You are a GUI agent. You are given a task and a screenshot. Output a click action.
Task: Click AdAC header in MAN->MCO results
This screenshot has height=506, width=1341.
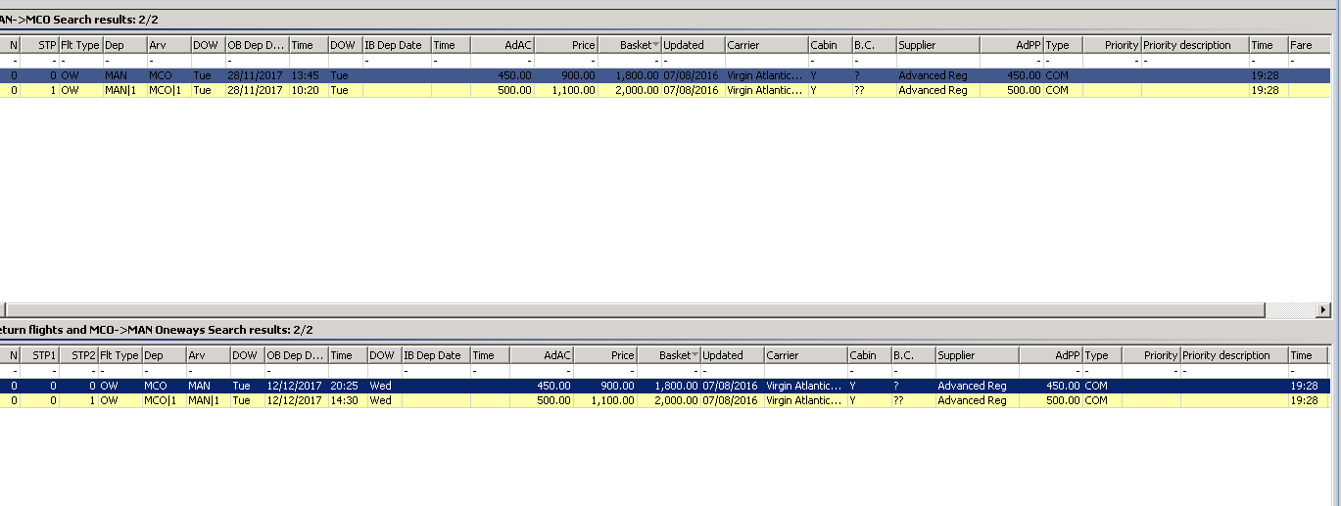pyautogui.click(x=503, y=45)
